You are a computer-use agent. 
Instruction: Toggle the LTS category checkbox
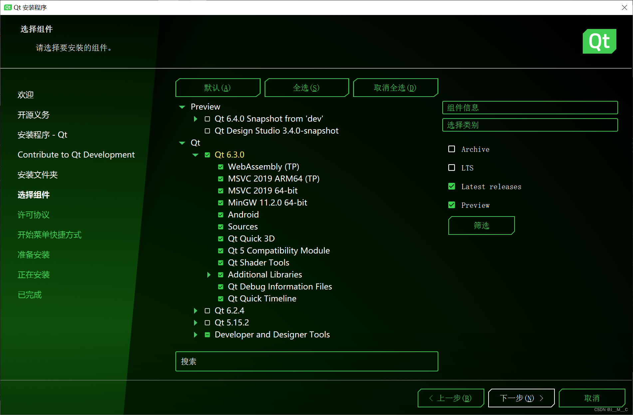pyautogui.click(x=452, y=168)
